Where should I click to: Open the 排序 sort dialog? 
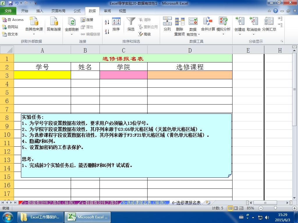pos(116,24)
